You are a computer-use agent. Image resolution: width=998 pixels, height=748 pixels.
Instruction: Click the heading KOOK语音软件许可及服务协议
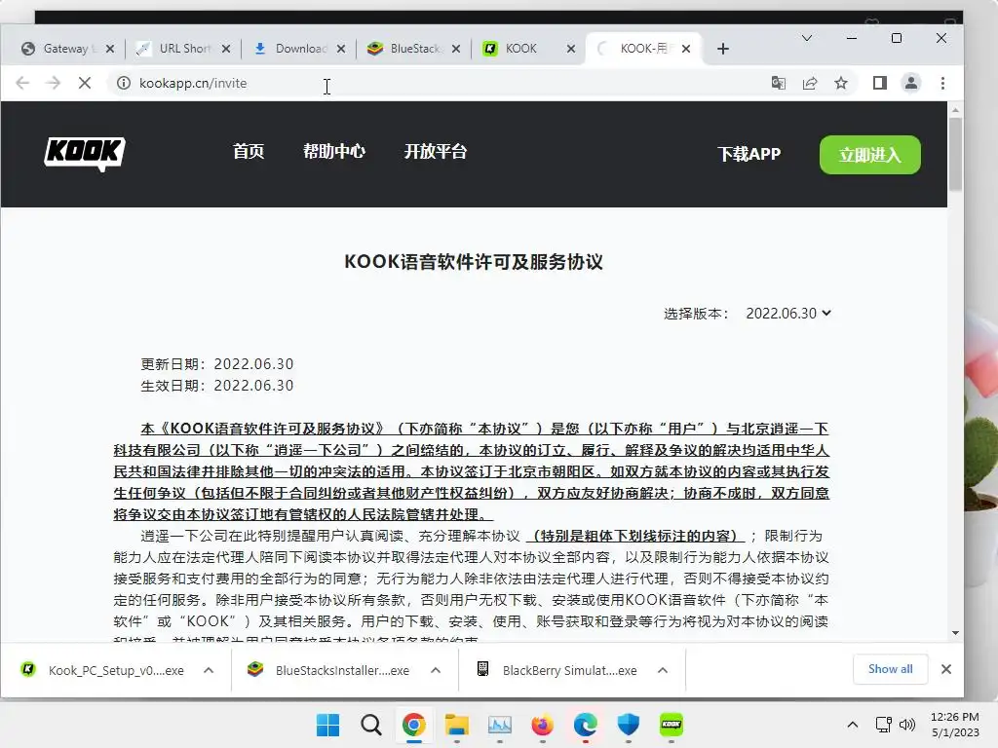coord(474,262)
